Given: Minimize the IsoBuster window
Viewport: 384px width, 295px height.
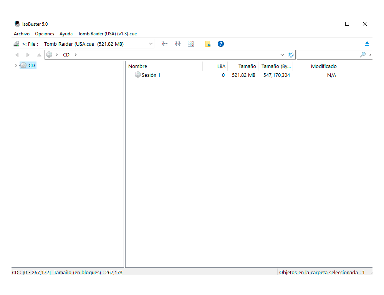Looking at the screenshot, I should click(x=330, y=24).
